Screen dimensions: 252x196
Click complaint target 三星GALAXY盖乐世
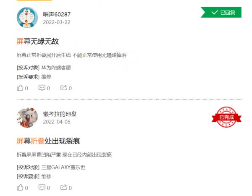[x=63, y=167]
